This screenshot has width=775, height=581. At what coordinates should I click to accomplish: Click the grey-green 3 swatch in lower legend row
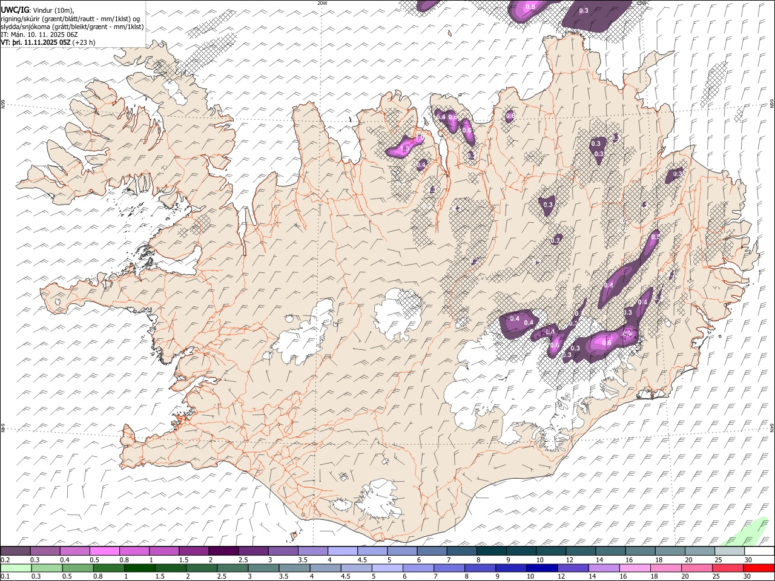pos(264,568)
